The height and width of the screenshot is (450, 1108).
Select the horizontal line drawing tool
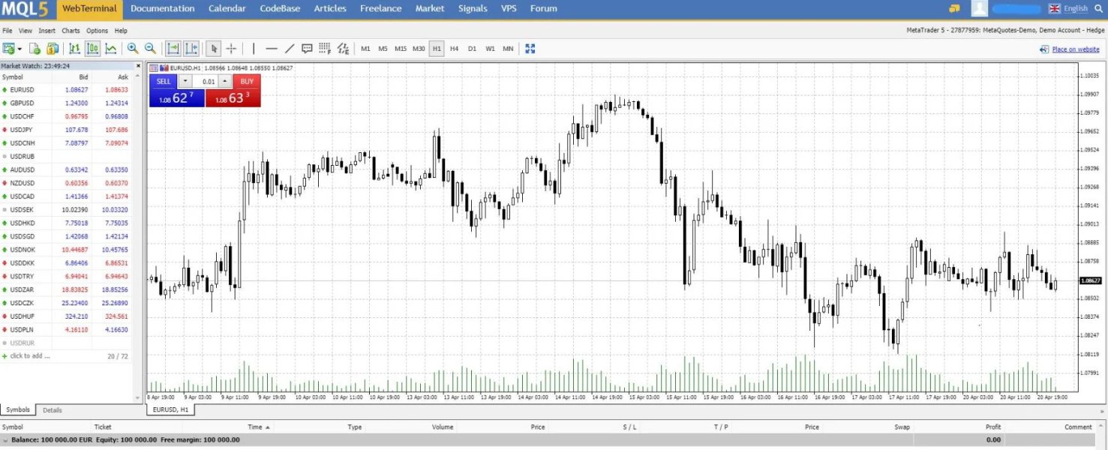272,49
